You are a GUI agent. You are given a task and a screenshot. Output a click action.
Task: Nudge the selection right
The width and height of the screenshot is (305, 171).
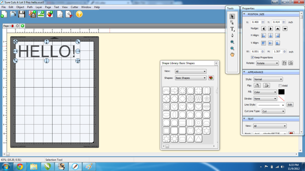pos(270,29)
